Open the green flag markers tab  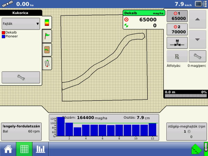tap(47, 36)
